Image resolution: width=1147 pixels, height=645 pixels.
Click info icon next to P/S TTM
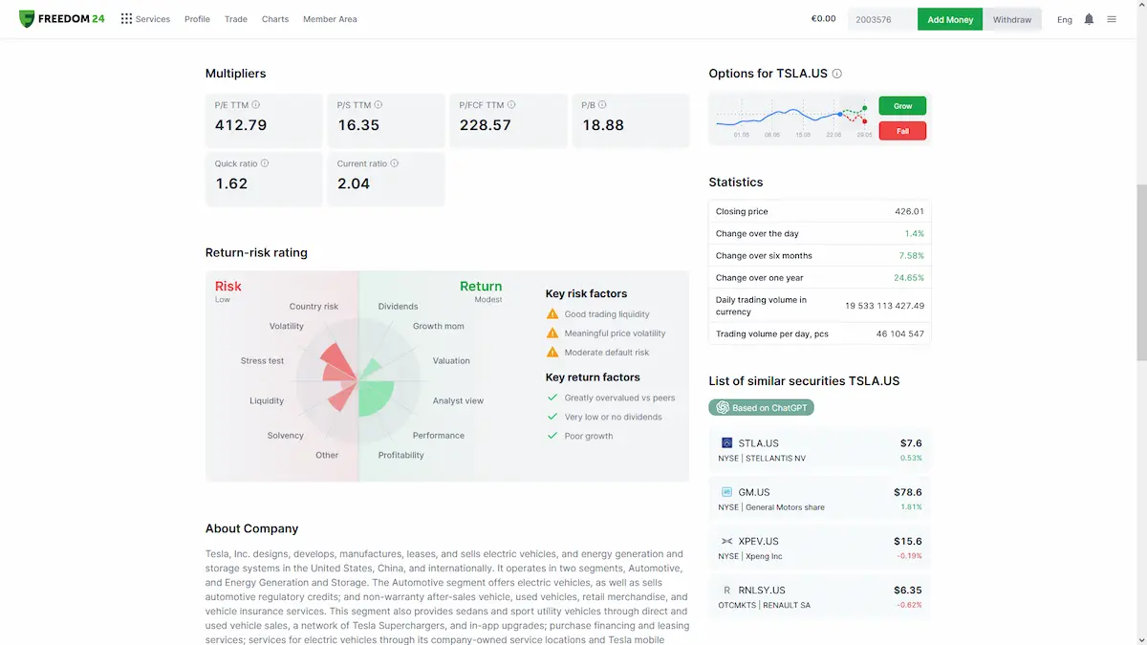(379, 105)
